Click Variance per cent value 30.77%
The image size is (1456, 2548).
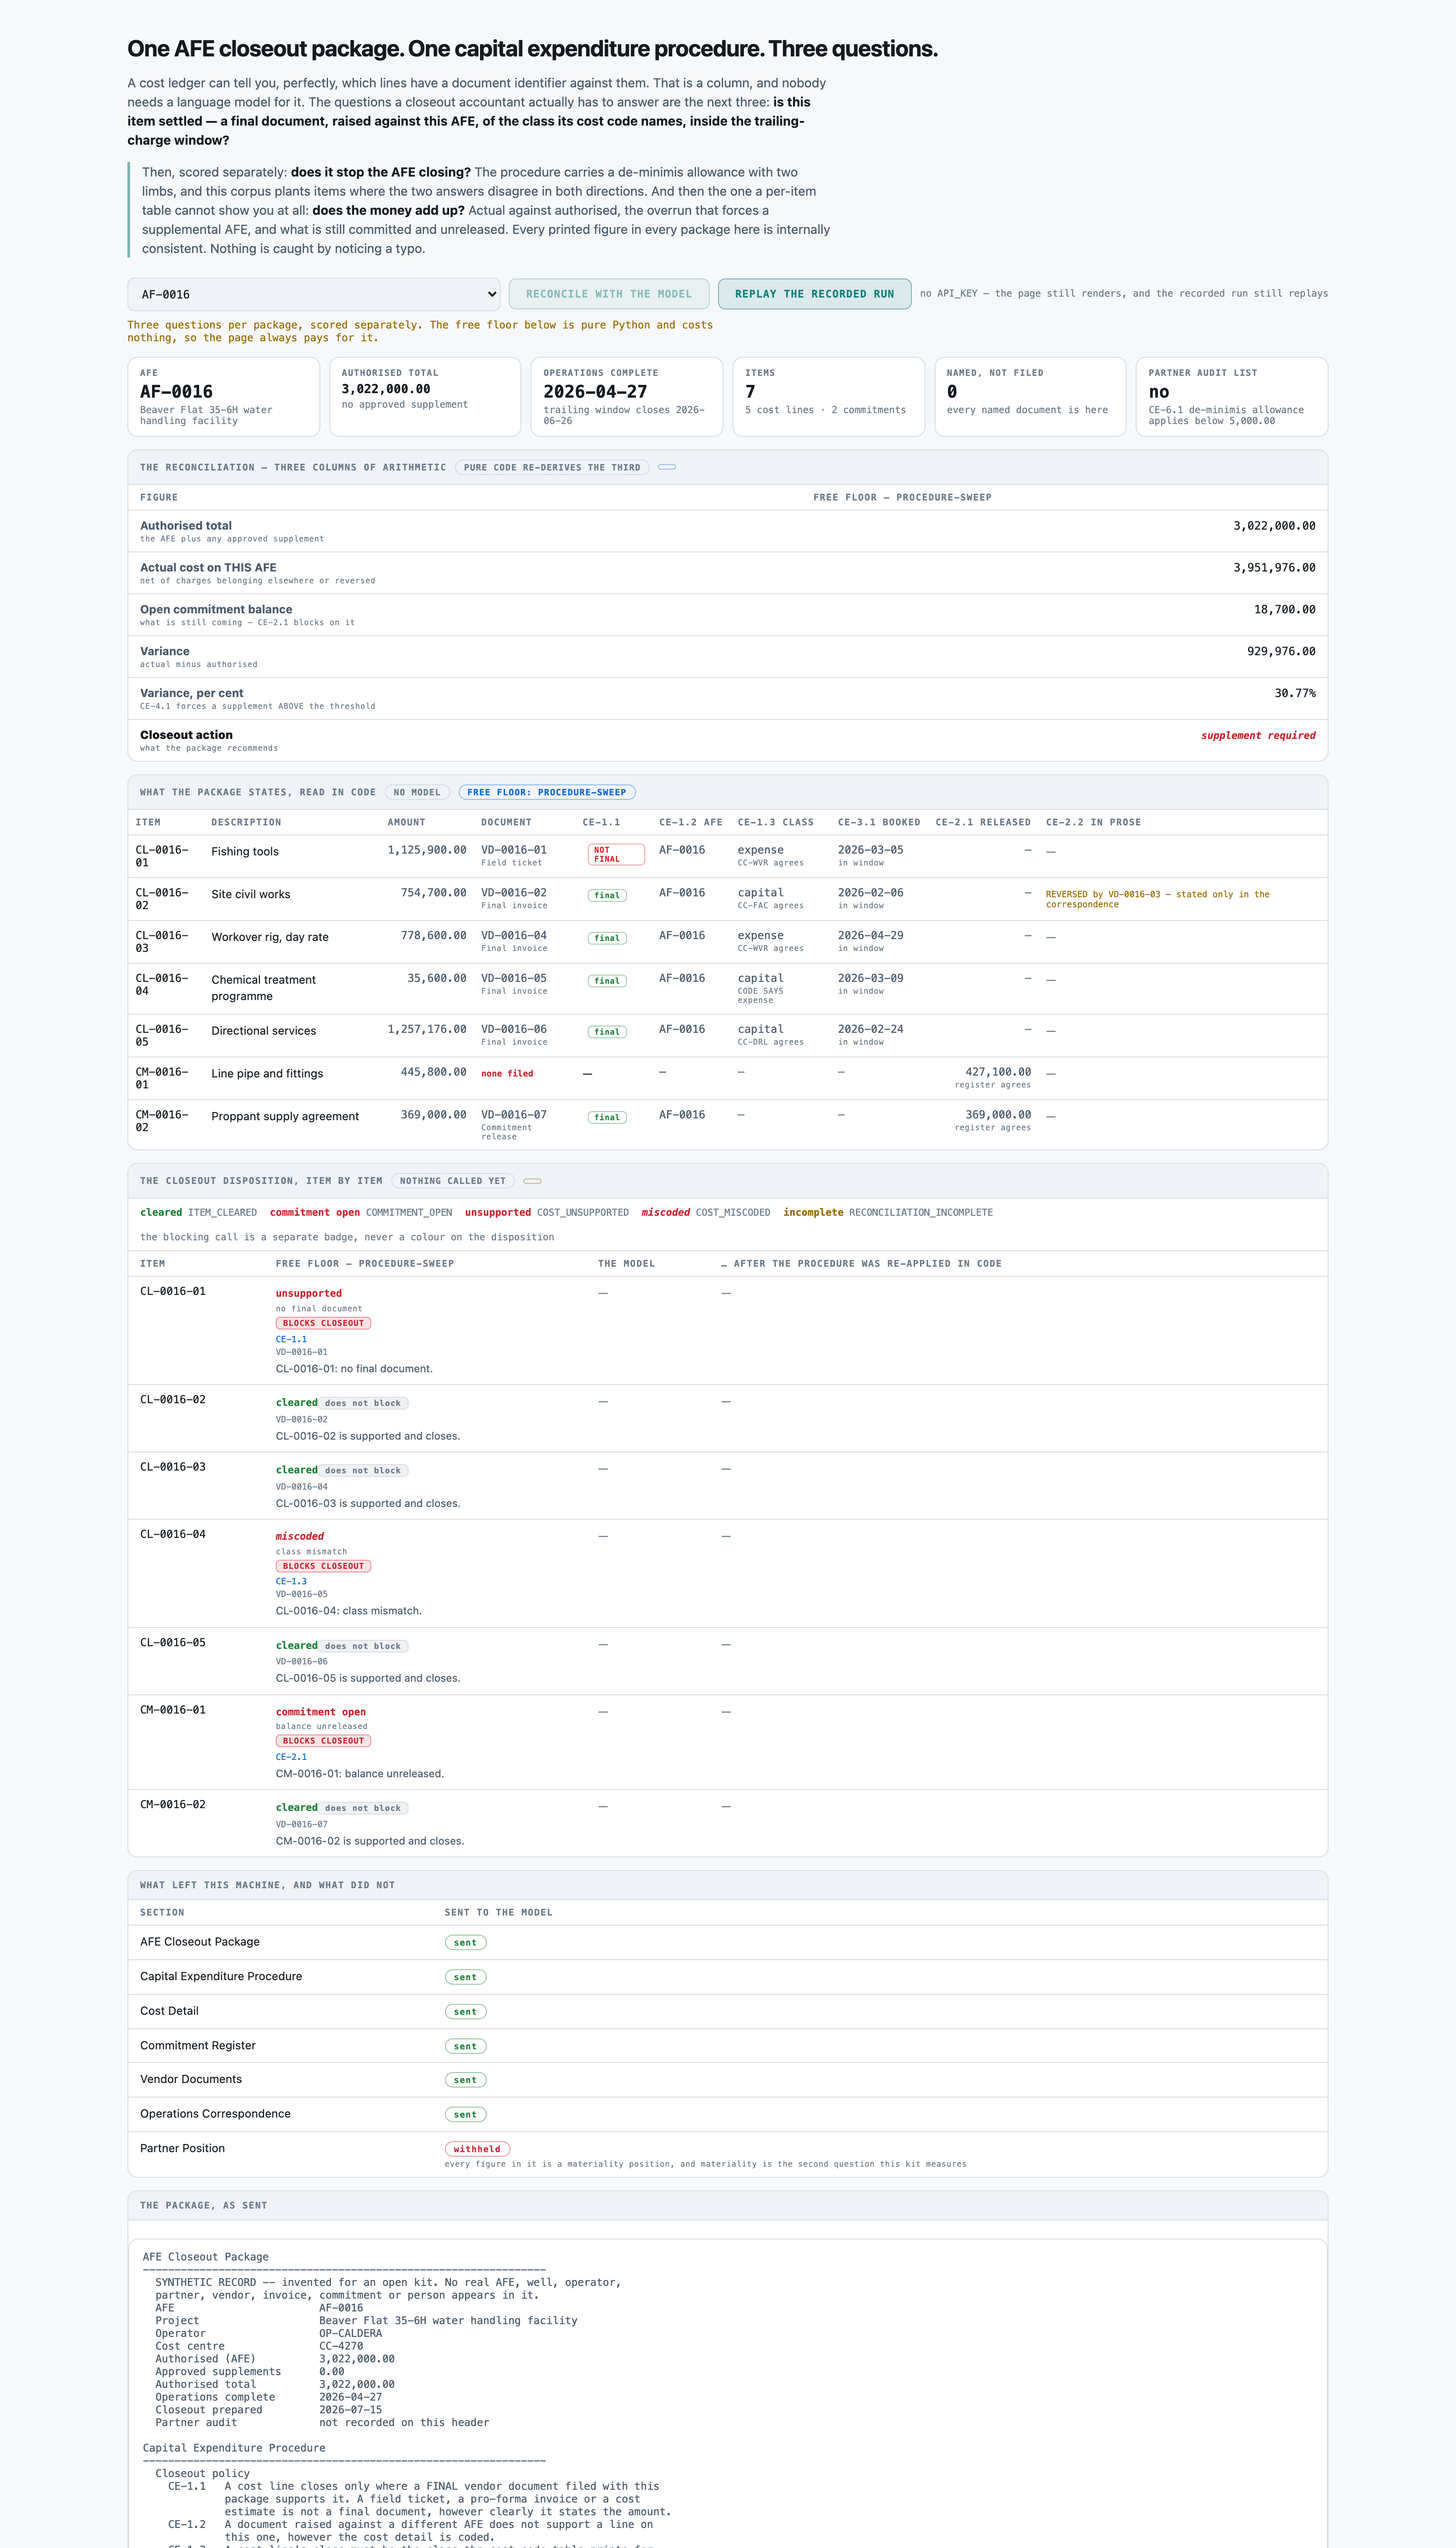1295,693
